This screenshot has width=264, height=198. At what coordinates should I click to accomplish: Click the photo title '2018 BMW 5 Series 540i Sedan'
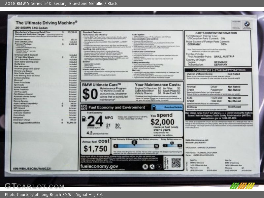[x=35, y=4]
